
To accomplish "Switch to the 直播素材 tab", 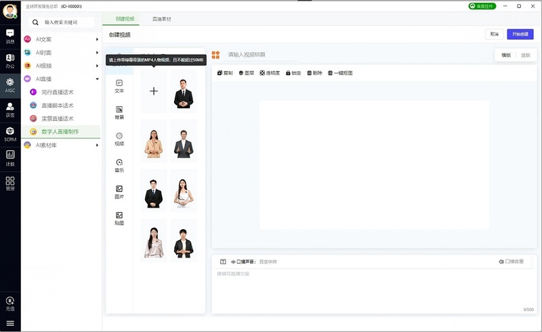I will pos(161,20).
